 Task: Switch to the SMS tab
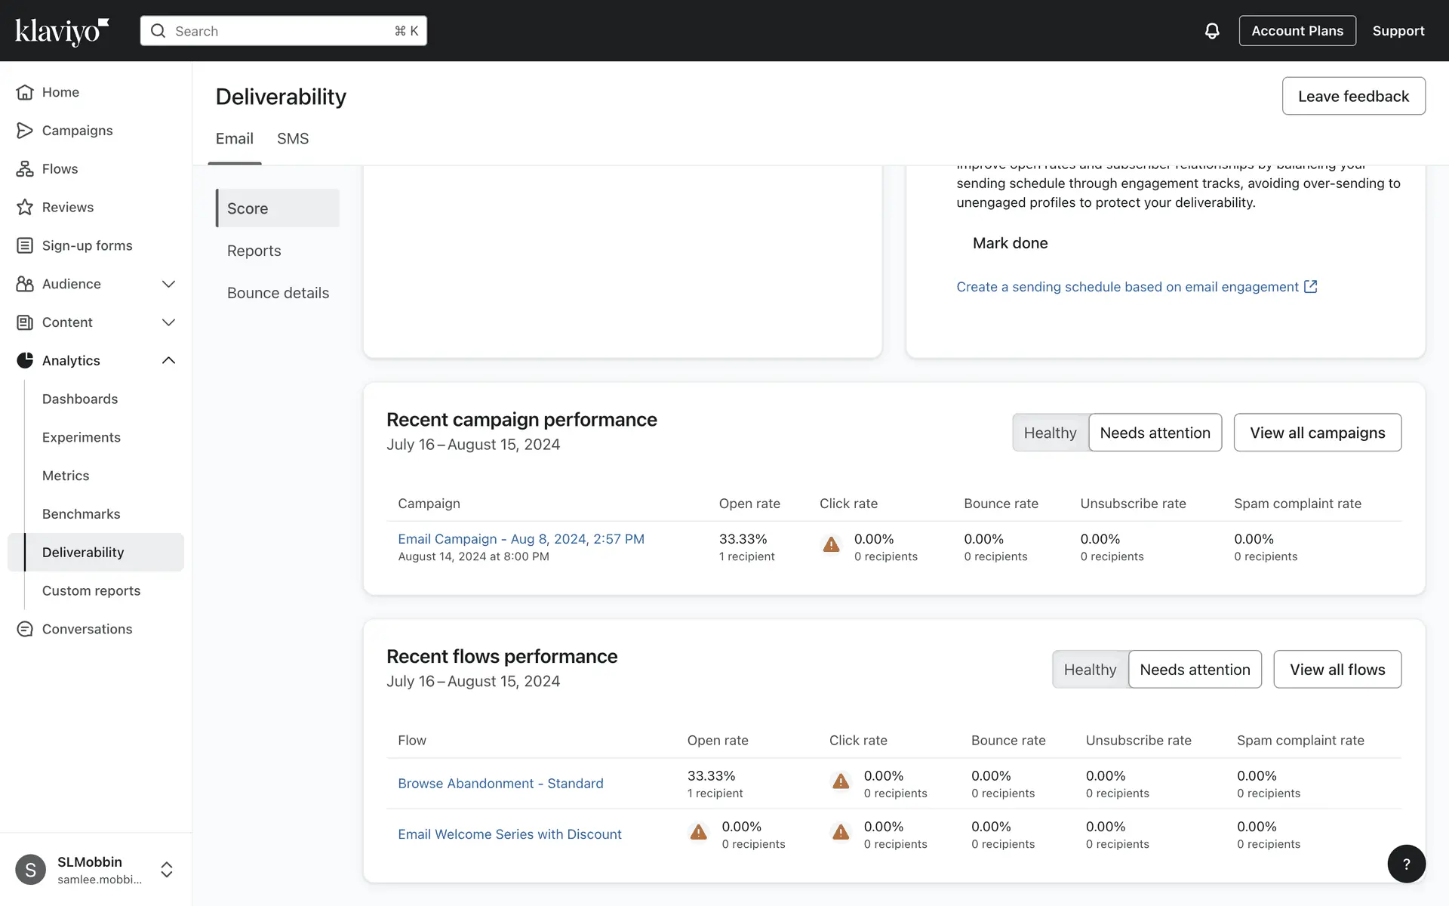[293, 139]
